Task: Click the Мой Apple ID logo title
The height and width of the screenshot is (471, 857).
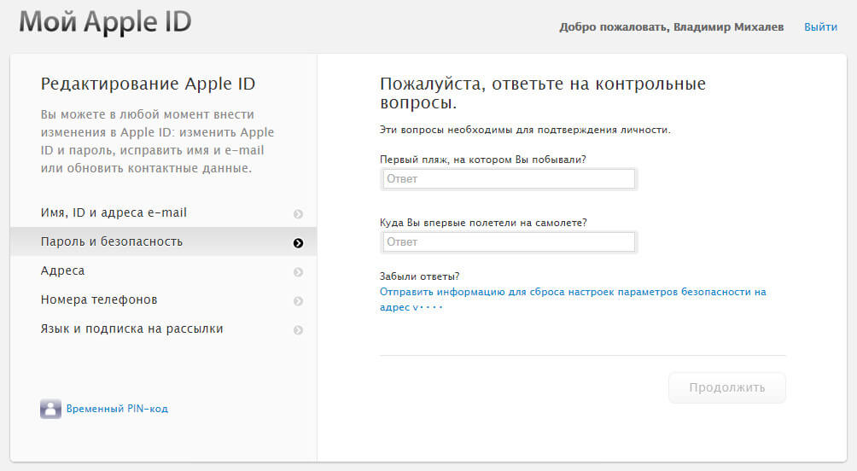Action: click(x=105, y=22)
